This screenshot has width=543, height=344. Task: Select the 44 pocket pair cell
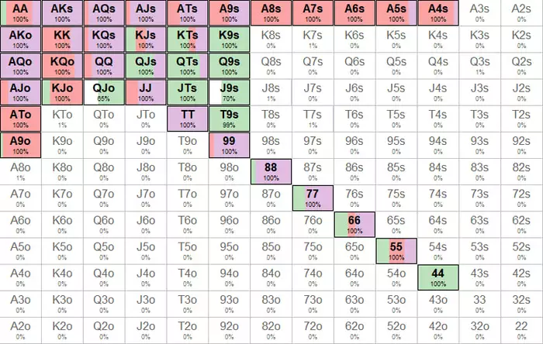[x=438, y=277]
